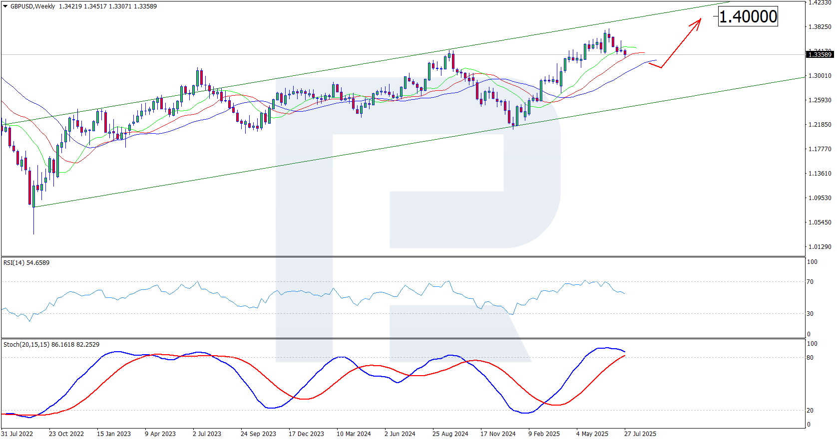Click the 25 Aug 2024 date label
Image resolution: width=837 pixels, height=440 pixels.
tap(450, 434)
